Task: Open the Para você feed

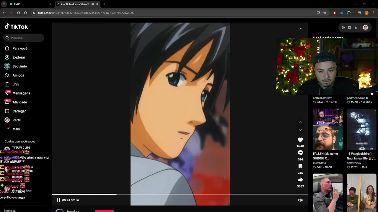Action: tap(16, 48)
